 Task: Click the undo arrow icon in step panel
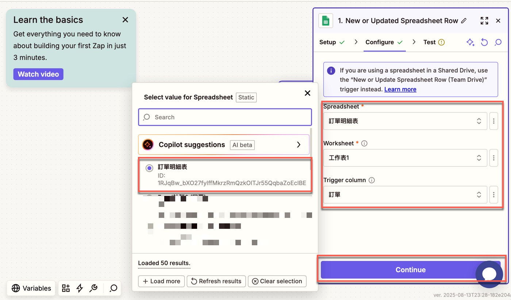click(x=484, y=42)
